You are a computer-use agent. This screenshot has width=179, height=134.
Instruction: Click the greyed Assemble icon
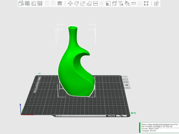pyautogui.click(x=140, y=3)
